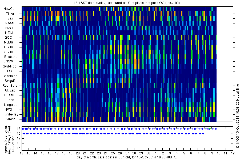The width and height of the screenshot is (240, 160).
Task: Click the NGBR row label
Action: (9, 42)
